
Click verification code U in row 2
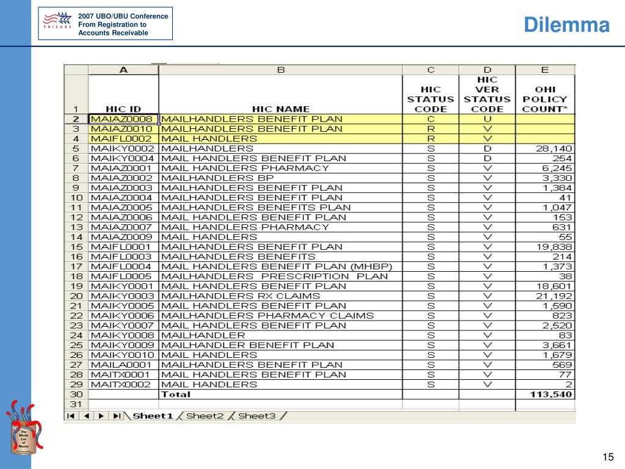(x=487, y=119)
